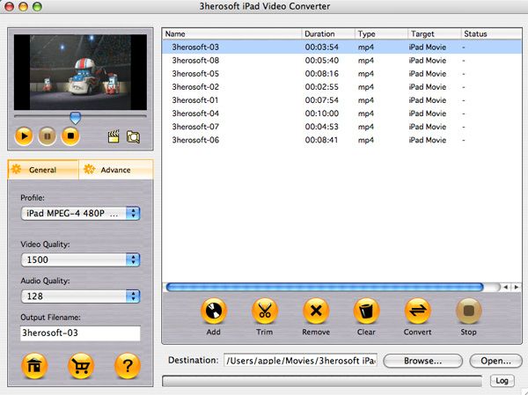Click the 00:02:55 duration cell
The height and width of the screenshot is (395, 528).
tap(322, 87)
